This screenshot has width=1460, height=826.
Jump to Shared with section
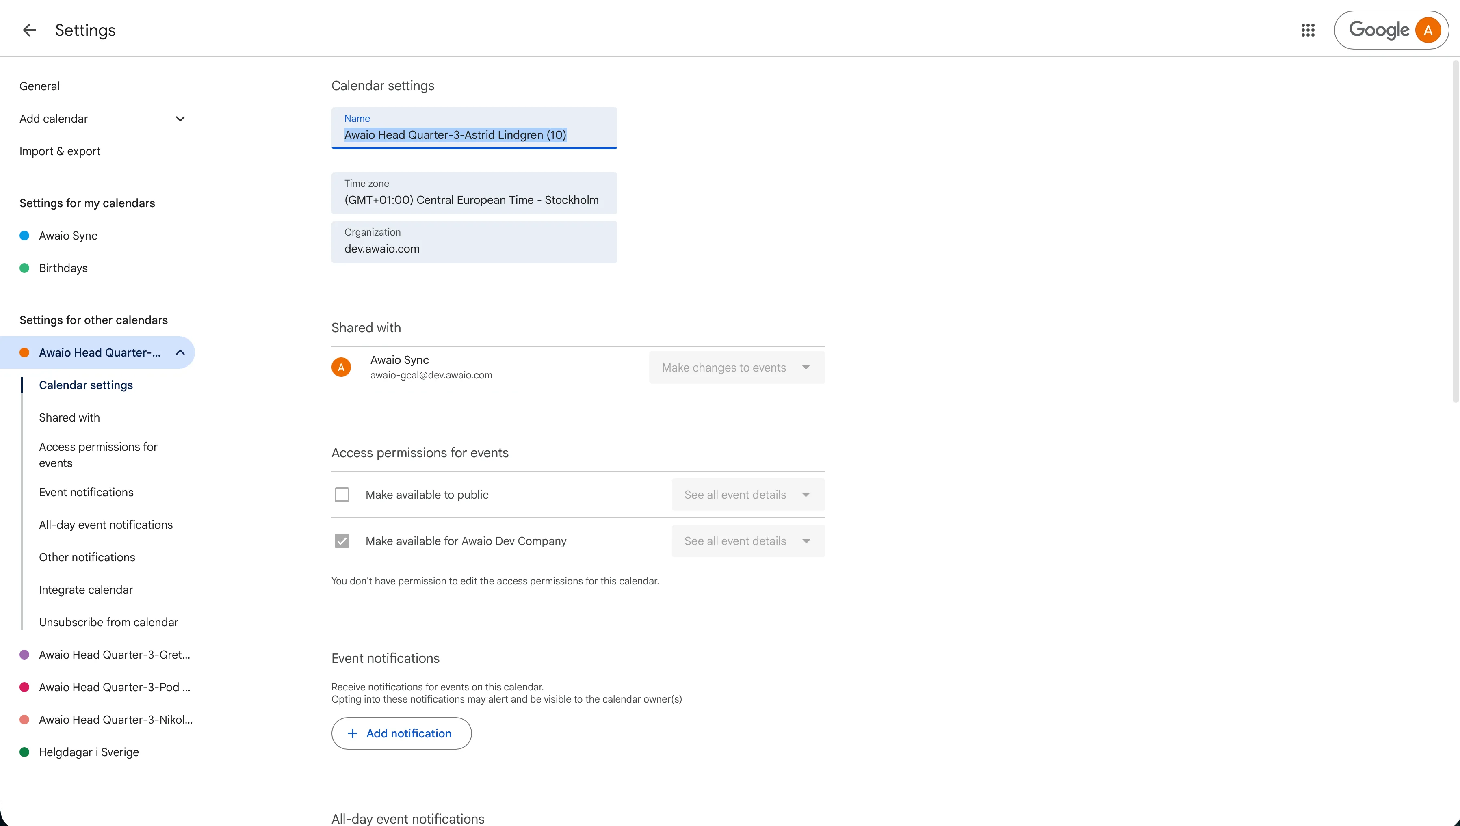pyautogui.click(x=69, y=417)
